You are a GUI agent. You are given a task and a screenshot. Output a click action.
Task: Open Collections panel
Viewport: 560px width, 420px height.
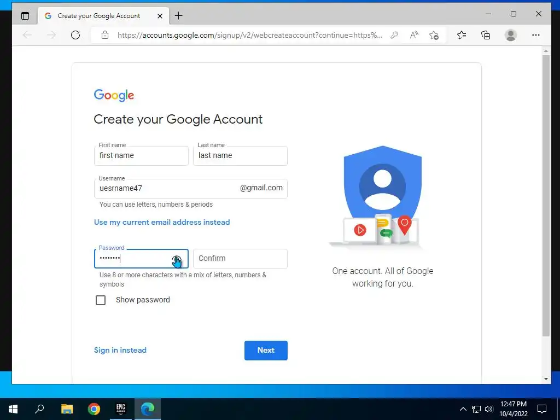click(486, 35)
